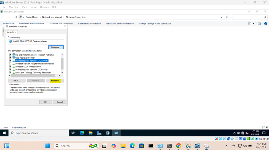The width and height of the screenshot is (269, 150).
Task: Select Control Panel window in guest taskbar
Action: (116, 133)
